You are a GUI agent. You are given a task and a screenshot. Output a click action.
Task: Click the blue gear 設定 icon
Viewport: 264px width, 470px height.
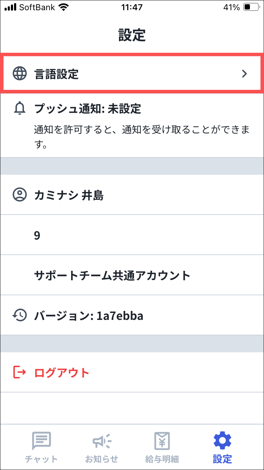[x=222, y=441]
